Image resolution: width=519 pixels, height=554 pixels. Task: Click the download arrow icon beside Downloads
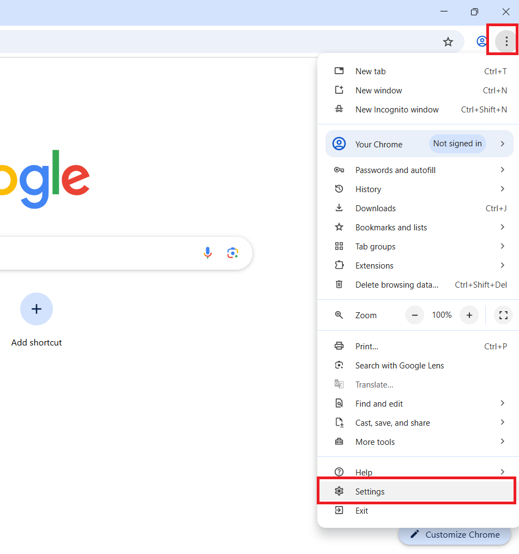click(x=339, y=208)
